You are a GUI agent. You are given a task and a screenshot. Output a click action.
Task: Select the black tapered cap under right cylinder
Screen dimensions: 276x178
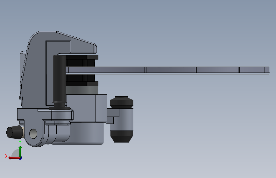click(122, 136)
